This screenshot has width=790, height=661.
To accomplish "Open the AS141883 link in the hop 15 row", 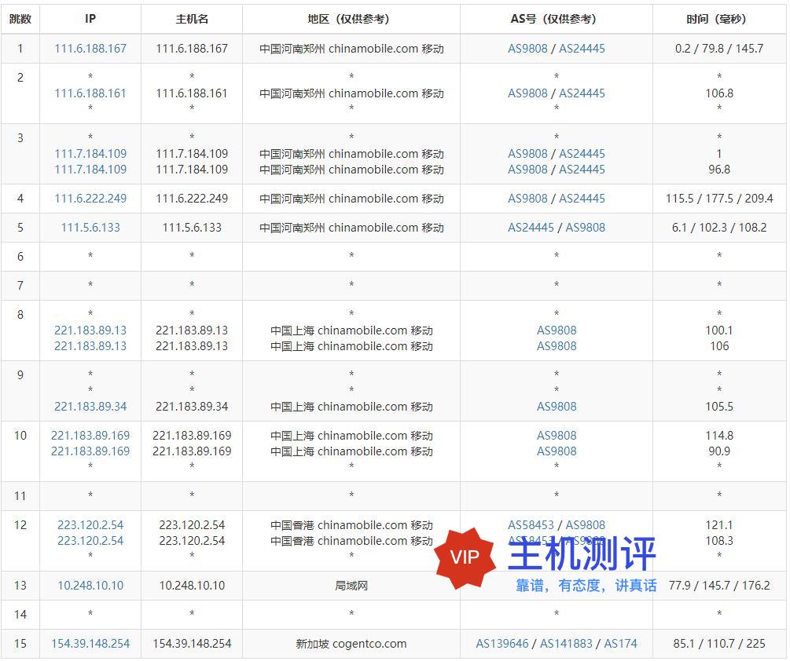I will coord(566,644).
